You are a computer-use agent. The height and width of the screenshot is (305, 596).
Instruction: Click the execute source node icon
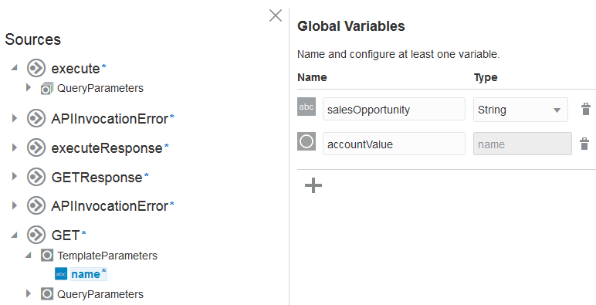(x=36, y=69)
